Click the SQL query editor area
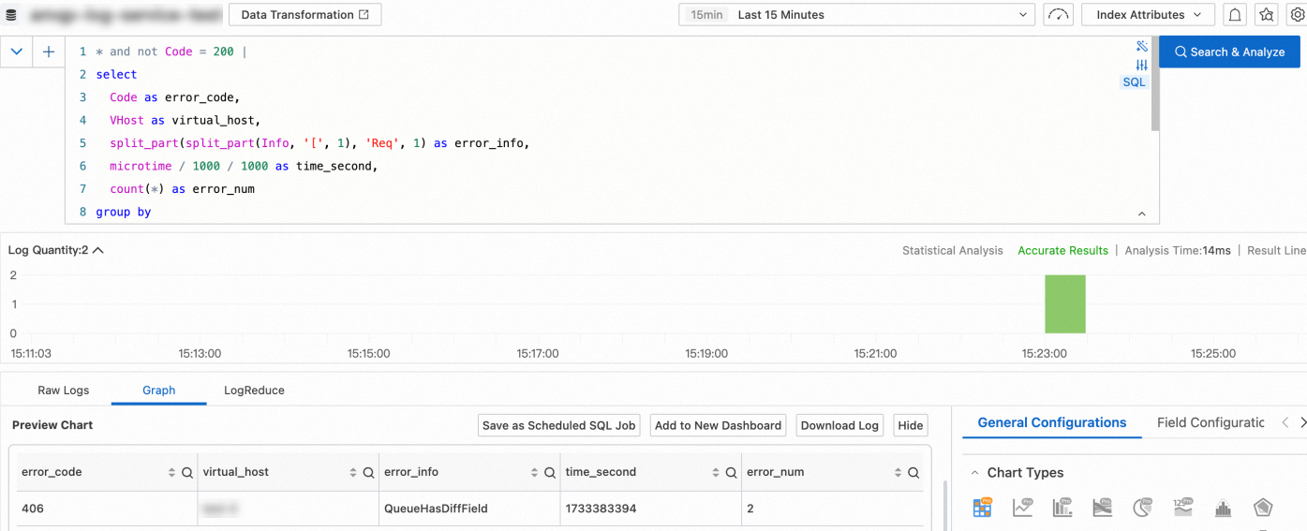 [x=611, y=130]
